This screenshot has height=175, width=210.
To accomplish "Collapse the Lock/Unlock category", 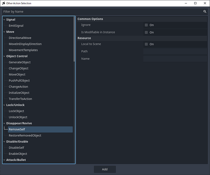I will [4, 105].
